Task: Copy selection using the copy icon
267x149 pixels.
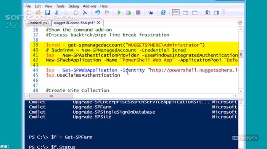Action: coord(66,13)
